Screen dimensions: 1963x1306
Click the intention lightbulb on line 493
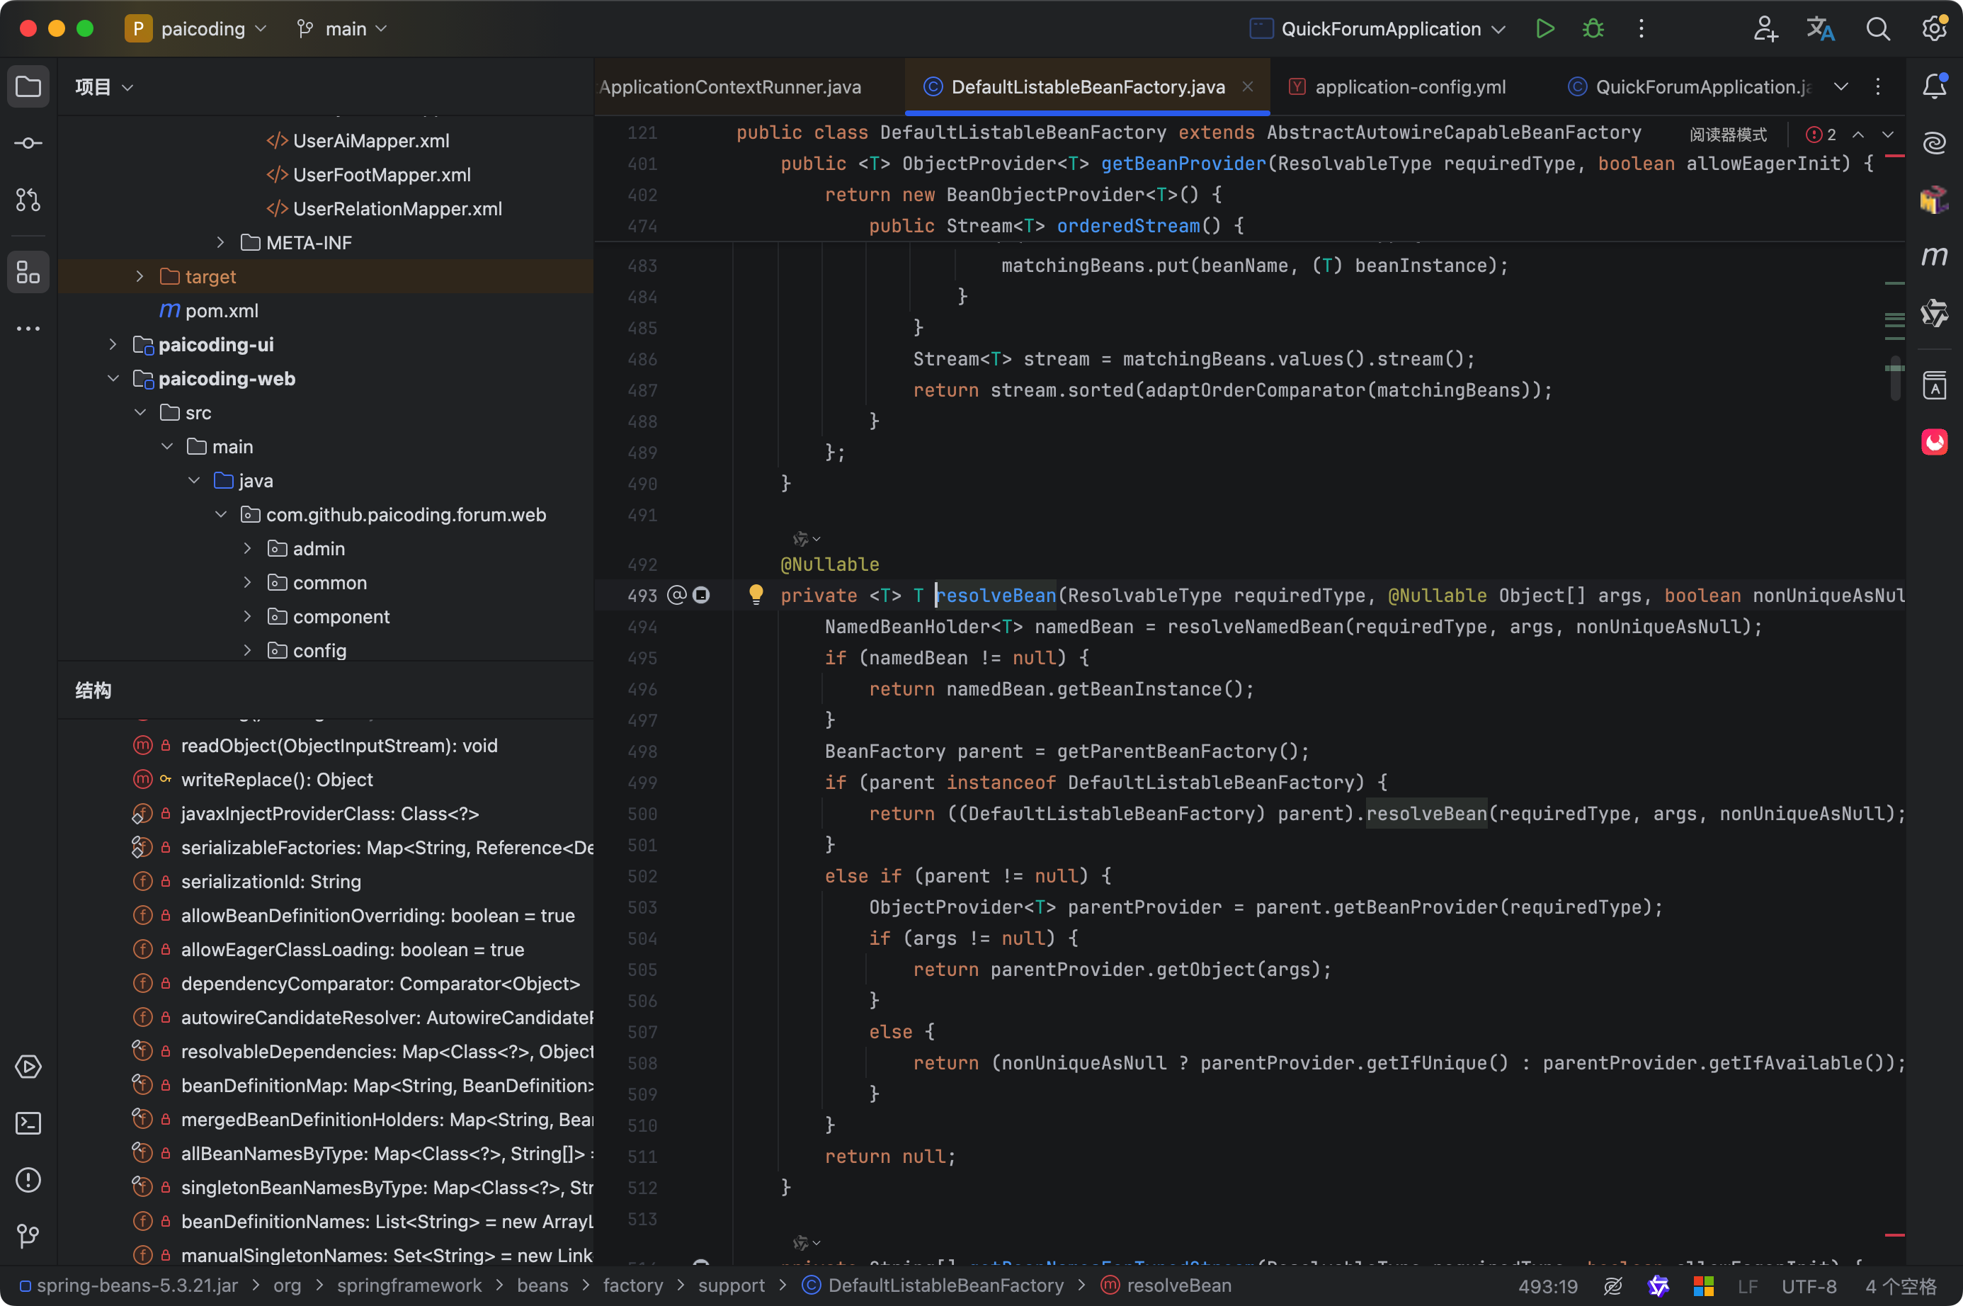coord(756,594)
